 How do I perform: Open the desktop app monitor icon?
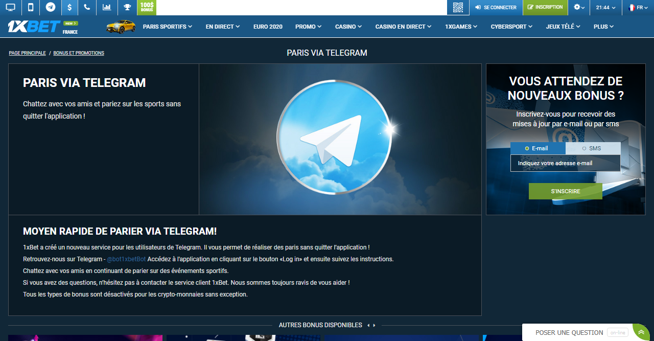(10, 7)
